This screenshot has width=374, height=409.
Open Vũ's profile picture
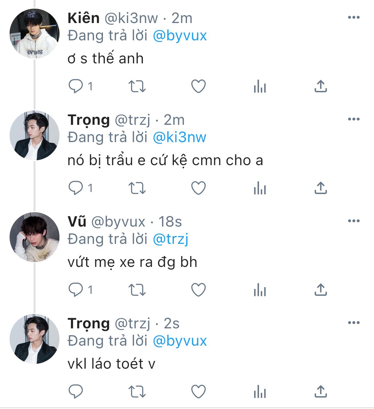35,237
